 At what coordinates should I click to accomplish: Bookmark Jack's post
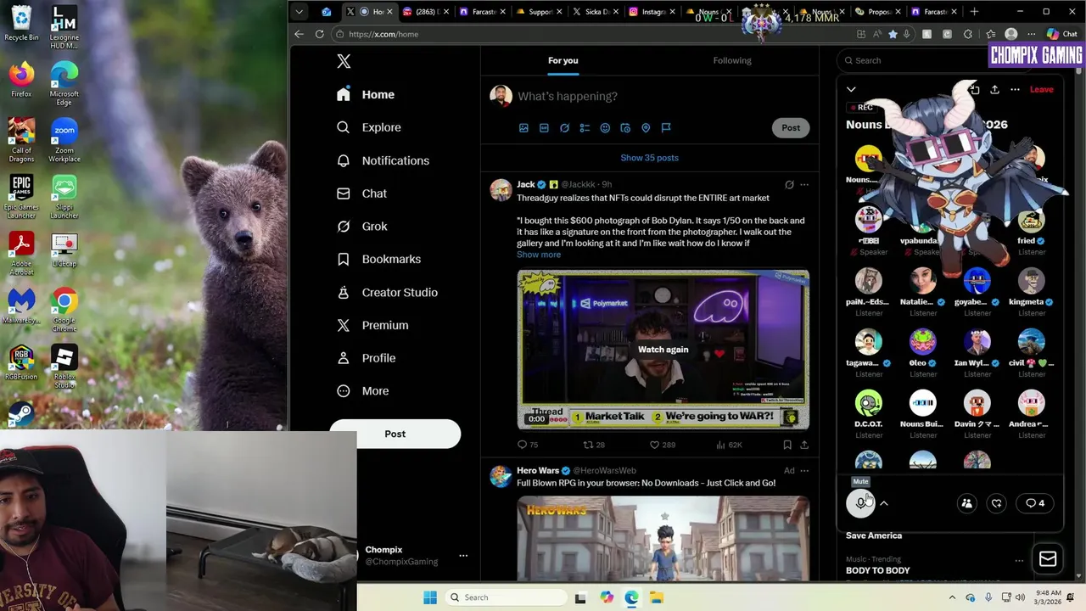787,445
